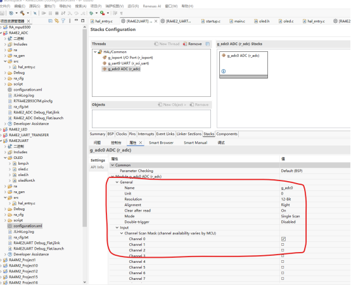Viewport: 351px width, 285px height.
Task: Select Settings side tab
Action: click(98, 160)
